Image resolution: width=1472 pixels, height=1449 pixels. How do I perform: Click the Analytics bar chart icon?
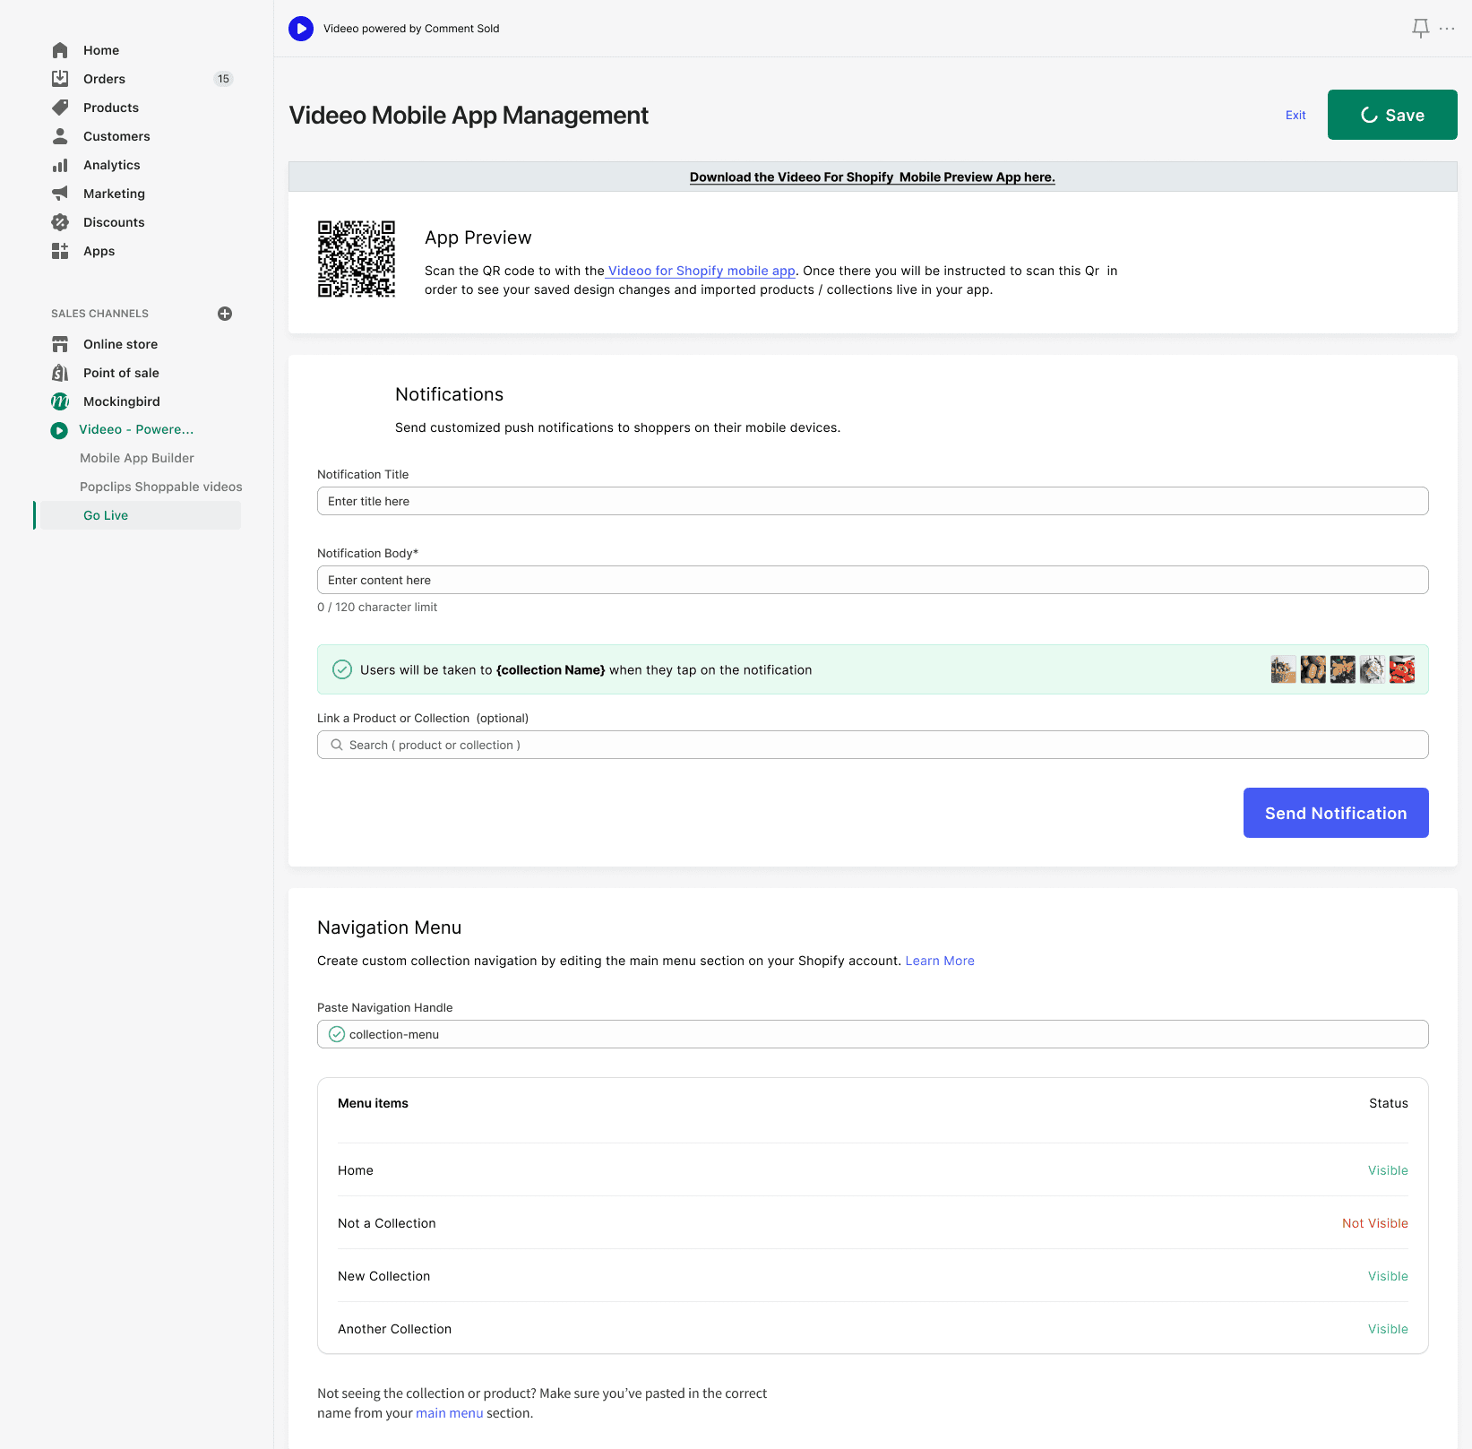pos(60,165)
